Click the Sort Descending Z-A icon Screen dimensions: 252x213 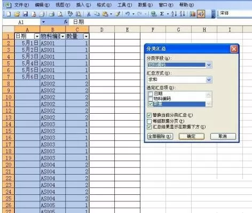click(183, 14)
